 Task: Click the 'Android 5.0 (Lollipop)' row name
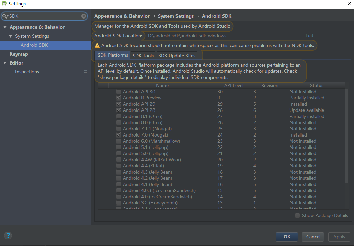point(145,153)
